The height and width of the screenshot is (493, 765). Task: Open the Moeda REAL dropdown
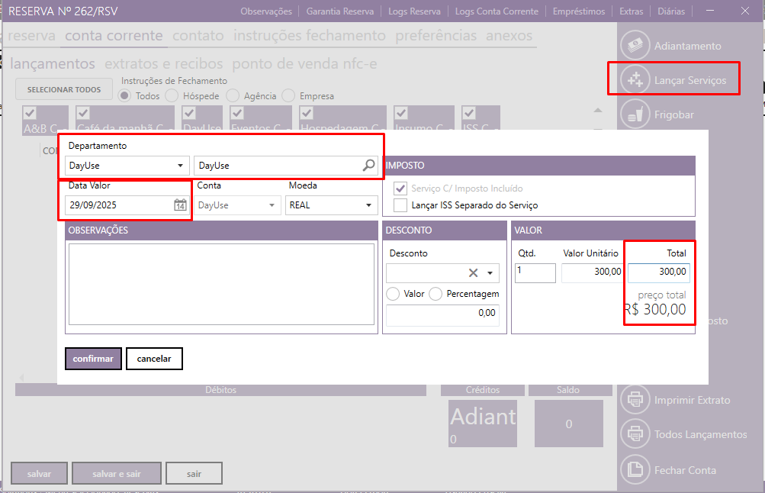[369, 205]
